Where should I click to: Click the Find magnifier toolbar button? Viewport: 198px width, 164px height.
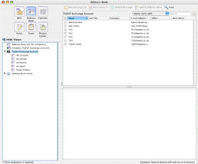point(169,7)
